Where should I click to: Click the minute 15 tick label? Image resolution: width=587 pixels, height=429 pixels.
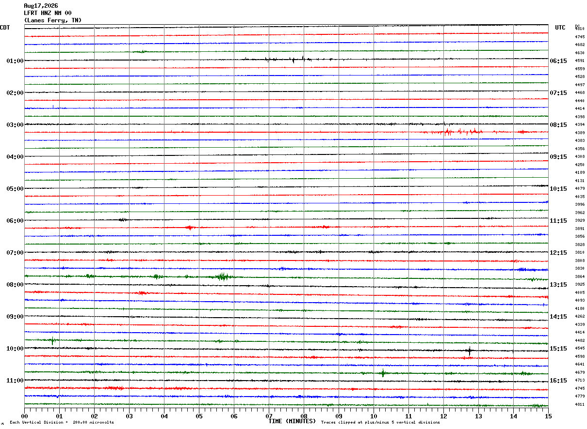click(x=548, y=416)
